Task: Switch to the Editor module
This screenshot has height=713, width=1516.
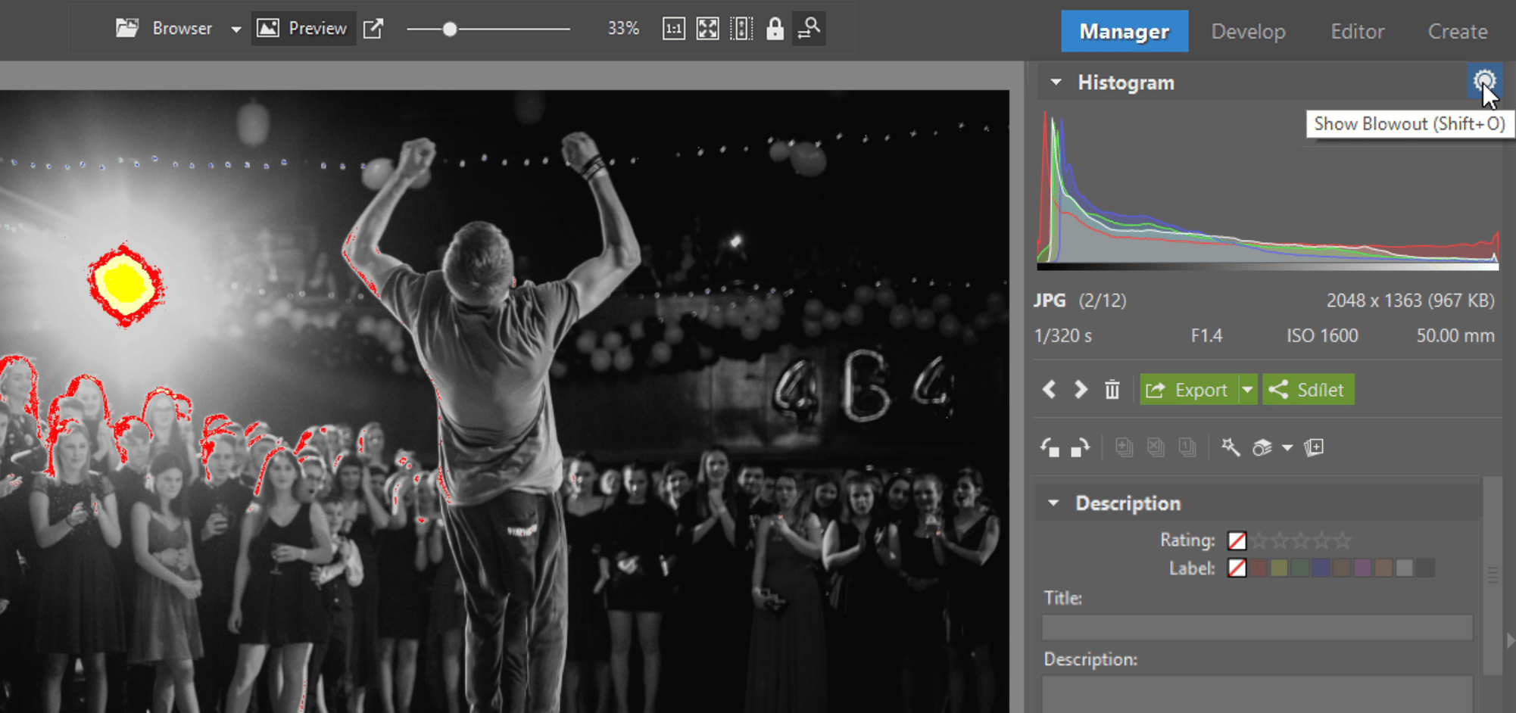Action: point(1357,31)
